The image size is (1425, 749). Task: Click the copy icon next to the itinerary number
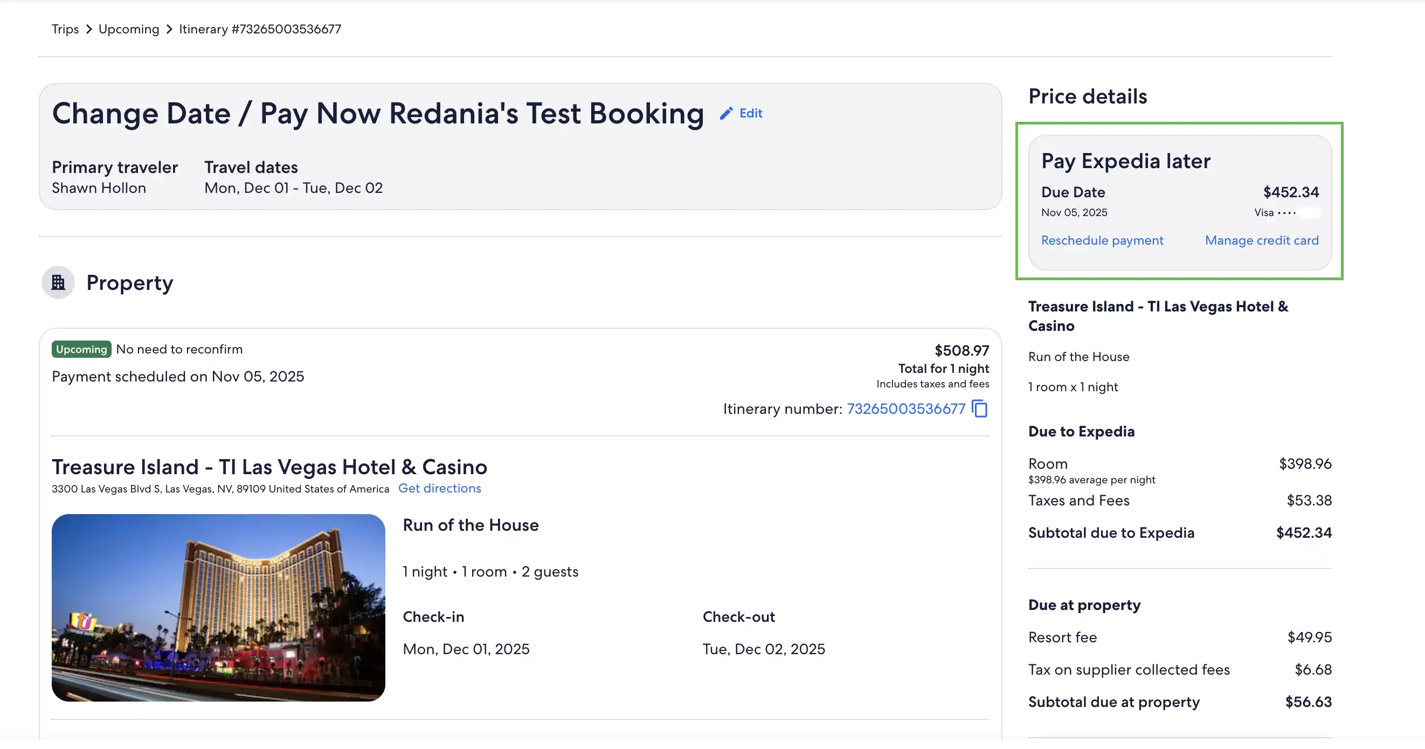pos(979,410)
